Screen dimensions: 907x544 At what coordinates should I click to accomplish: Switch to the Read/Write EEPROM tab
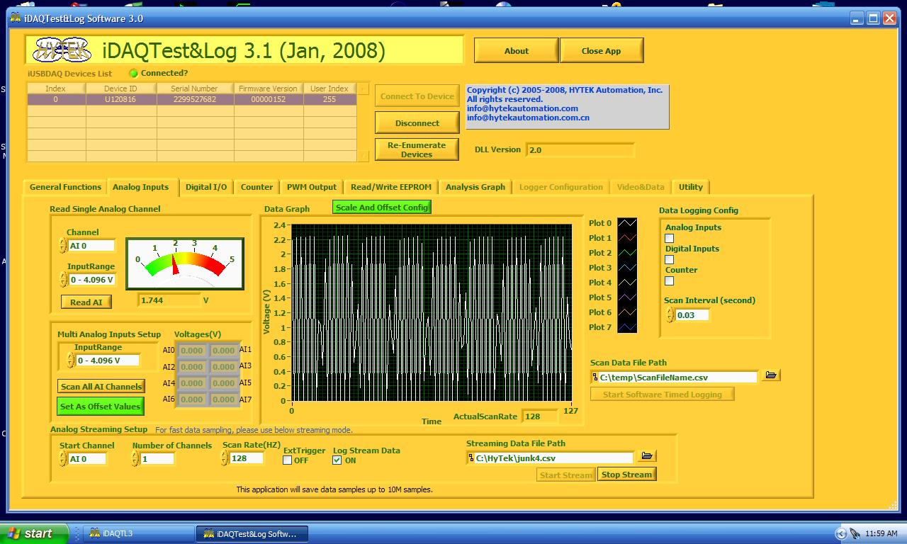pos(391,187)
